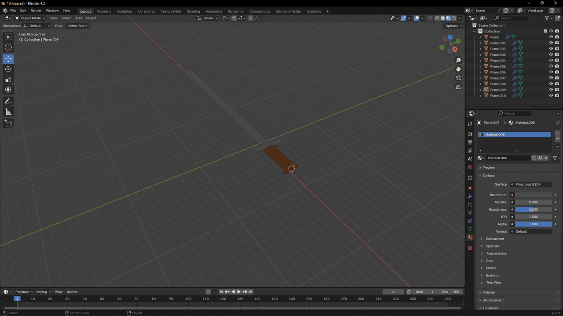This screenshot has height=316, width=563.
Task: Select the Scale tool in toolbar
Action: click(x=8, y=79)
